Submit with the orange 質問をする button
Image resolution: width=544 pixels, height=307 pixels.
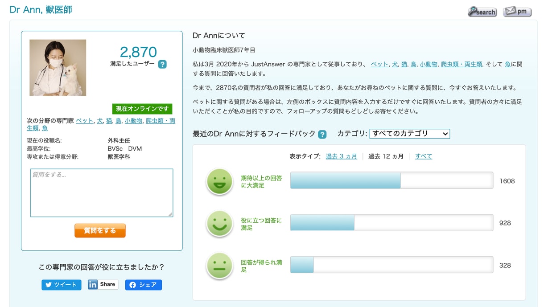click(100, 230)
